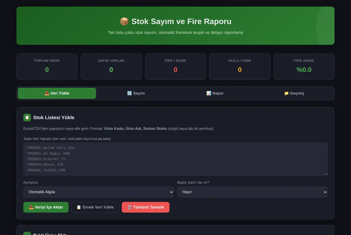Click the Toplu Veri Yapıştır label
The image size is (351, 235).
(x=67, y=139)
